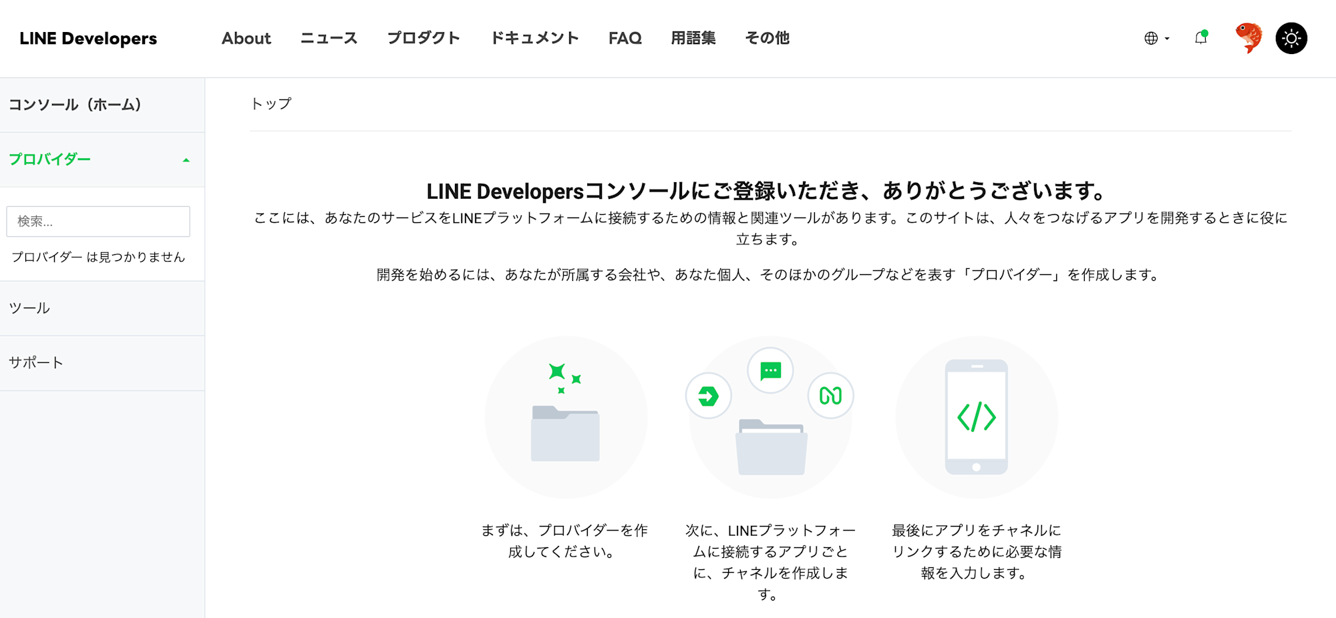1336x618 pixels.
Task: Click the トップ breadcrumb
Action: (271, 104)
